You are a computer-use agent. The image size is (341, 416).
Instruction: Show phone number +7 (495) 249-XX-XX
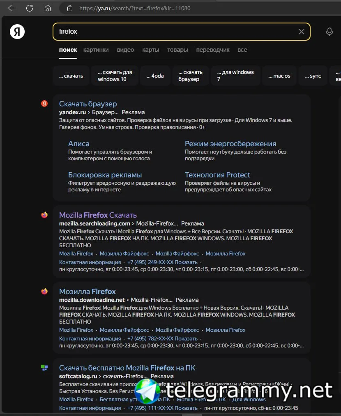click(162, 262)
